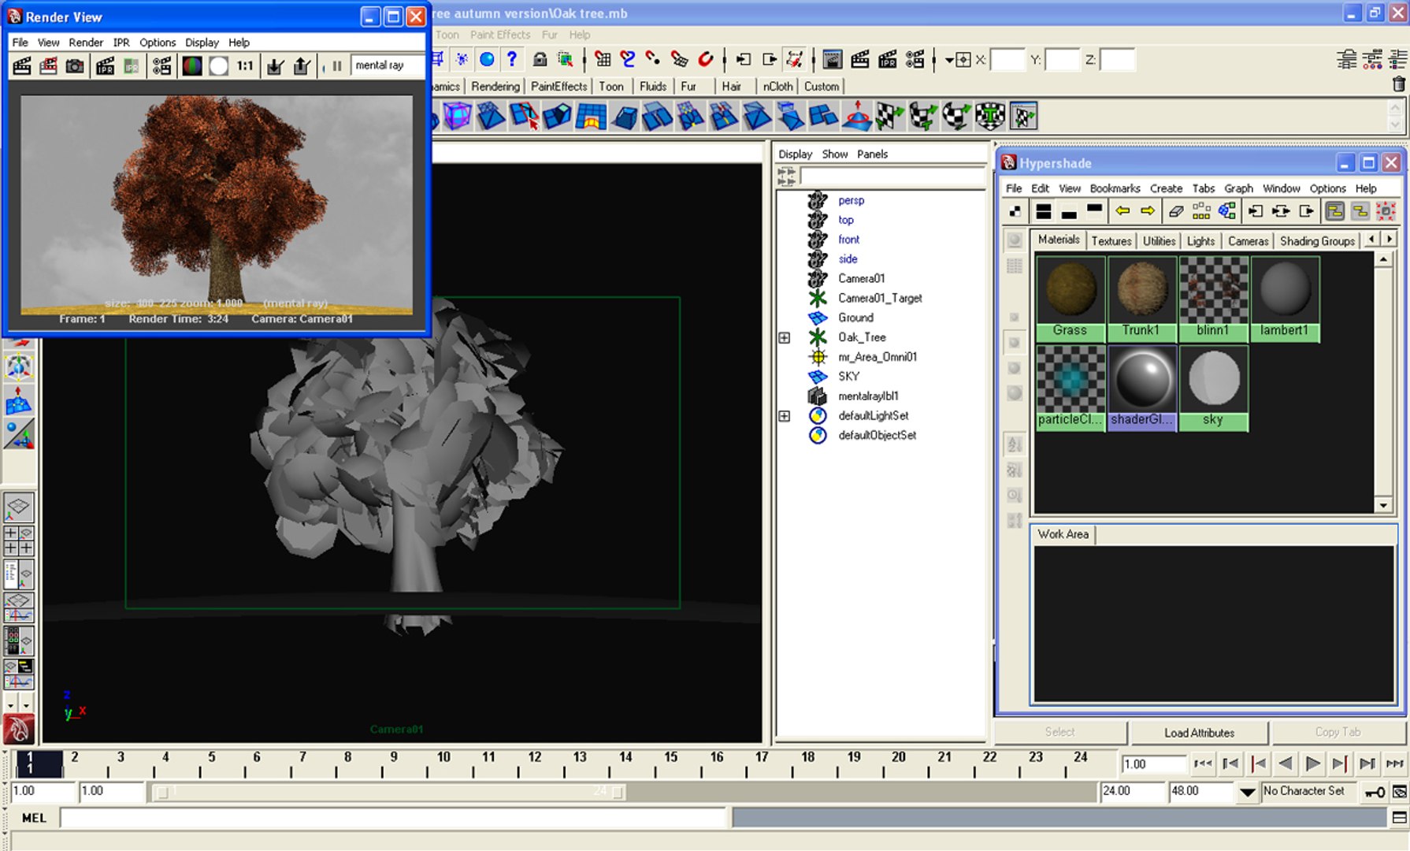The image size is (1410, 851).
Task: Select the Trunk1 material swatch
Action: pos(1141,299)
